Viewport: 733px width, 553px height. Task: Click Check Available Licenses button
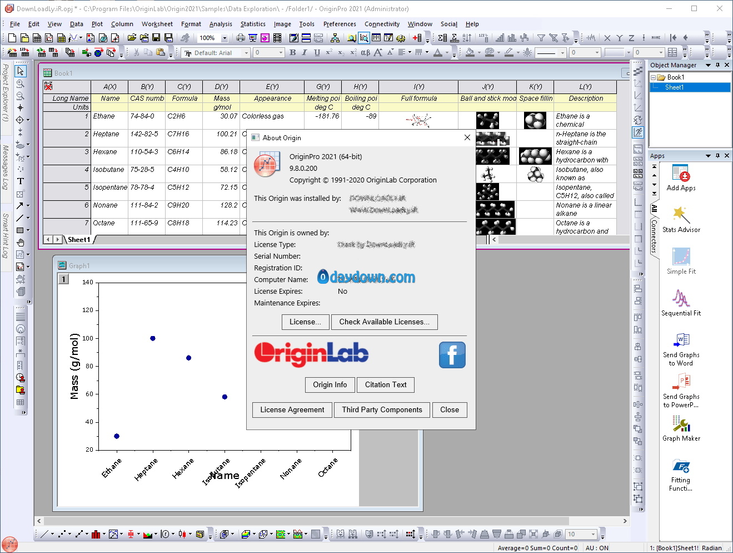pyautogui.click(x=384, y=322)
